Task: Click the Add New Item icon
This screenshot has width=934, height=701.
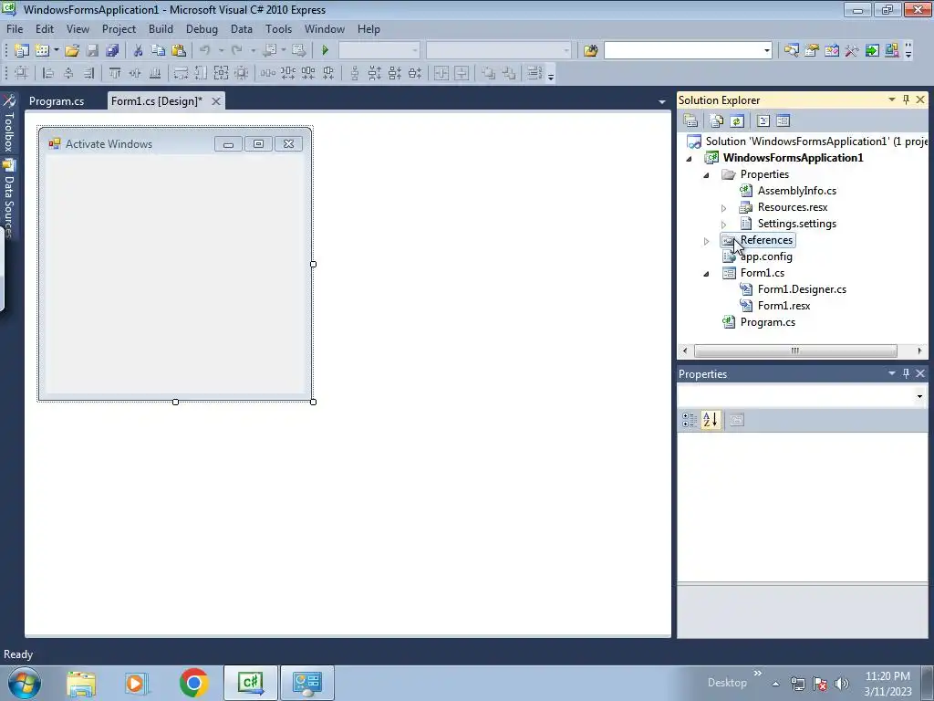Action: point(42,51)
